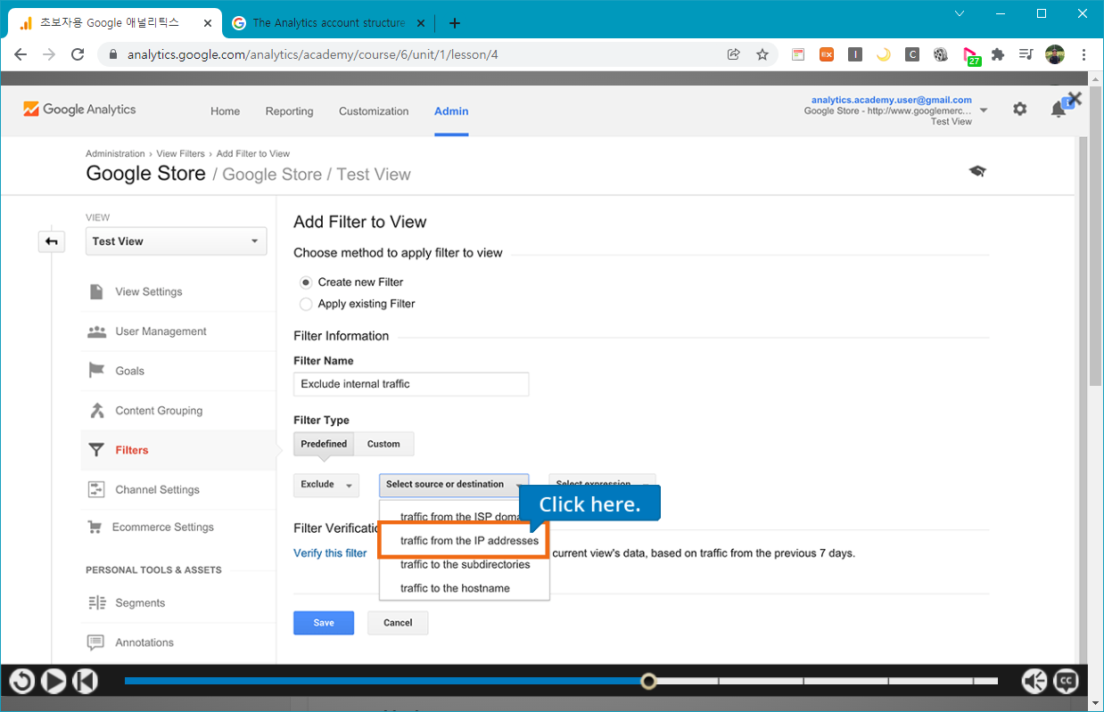Open Chrome three-dot menu
The image size is (1104, 712).
(1083, 54)
